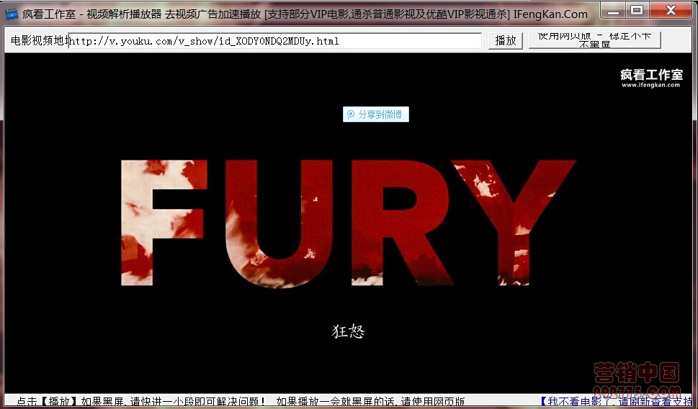This screenshot has height=409, width=698.
Task: Click the 电影视频地址 label
Action: pos(39,40)
